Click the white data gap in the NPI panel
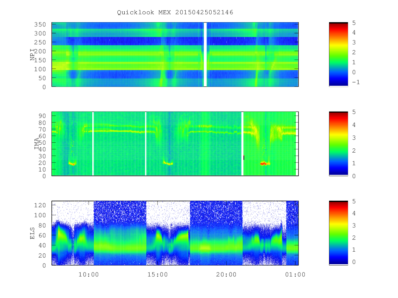Image resolution: width=398 pixels, height=298 pixels. (x=205, y=54)
